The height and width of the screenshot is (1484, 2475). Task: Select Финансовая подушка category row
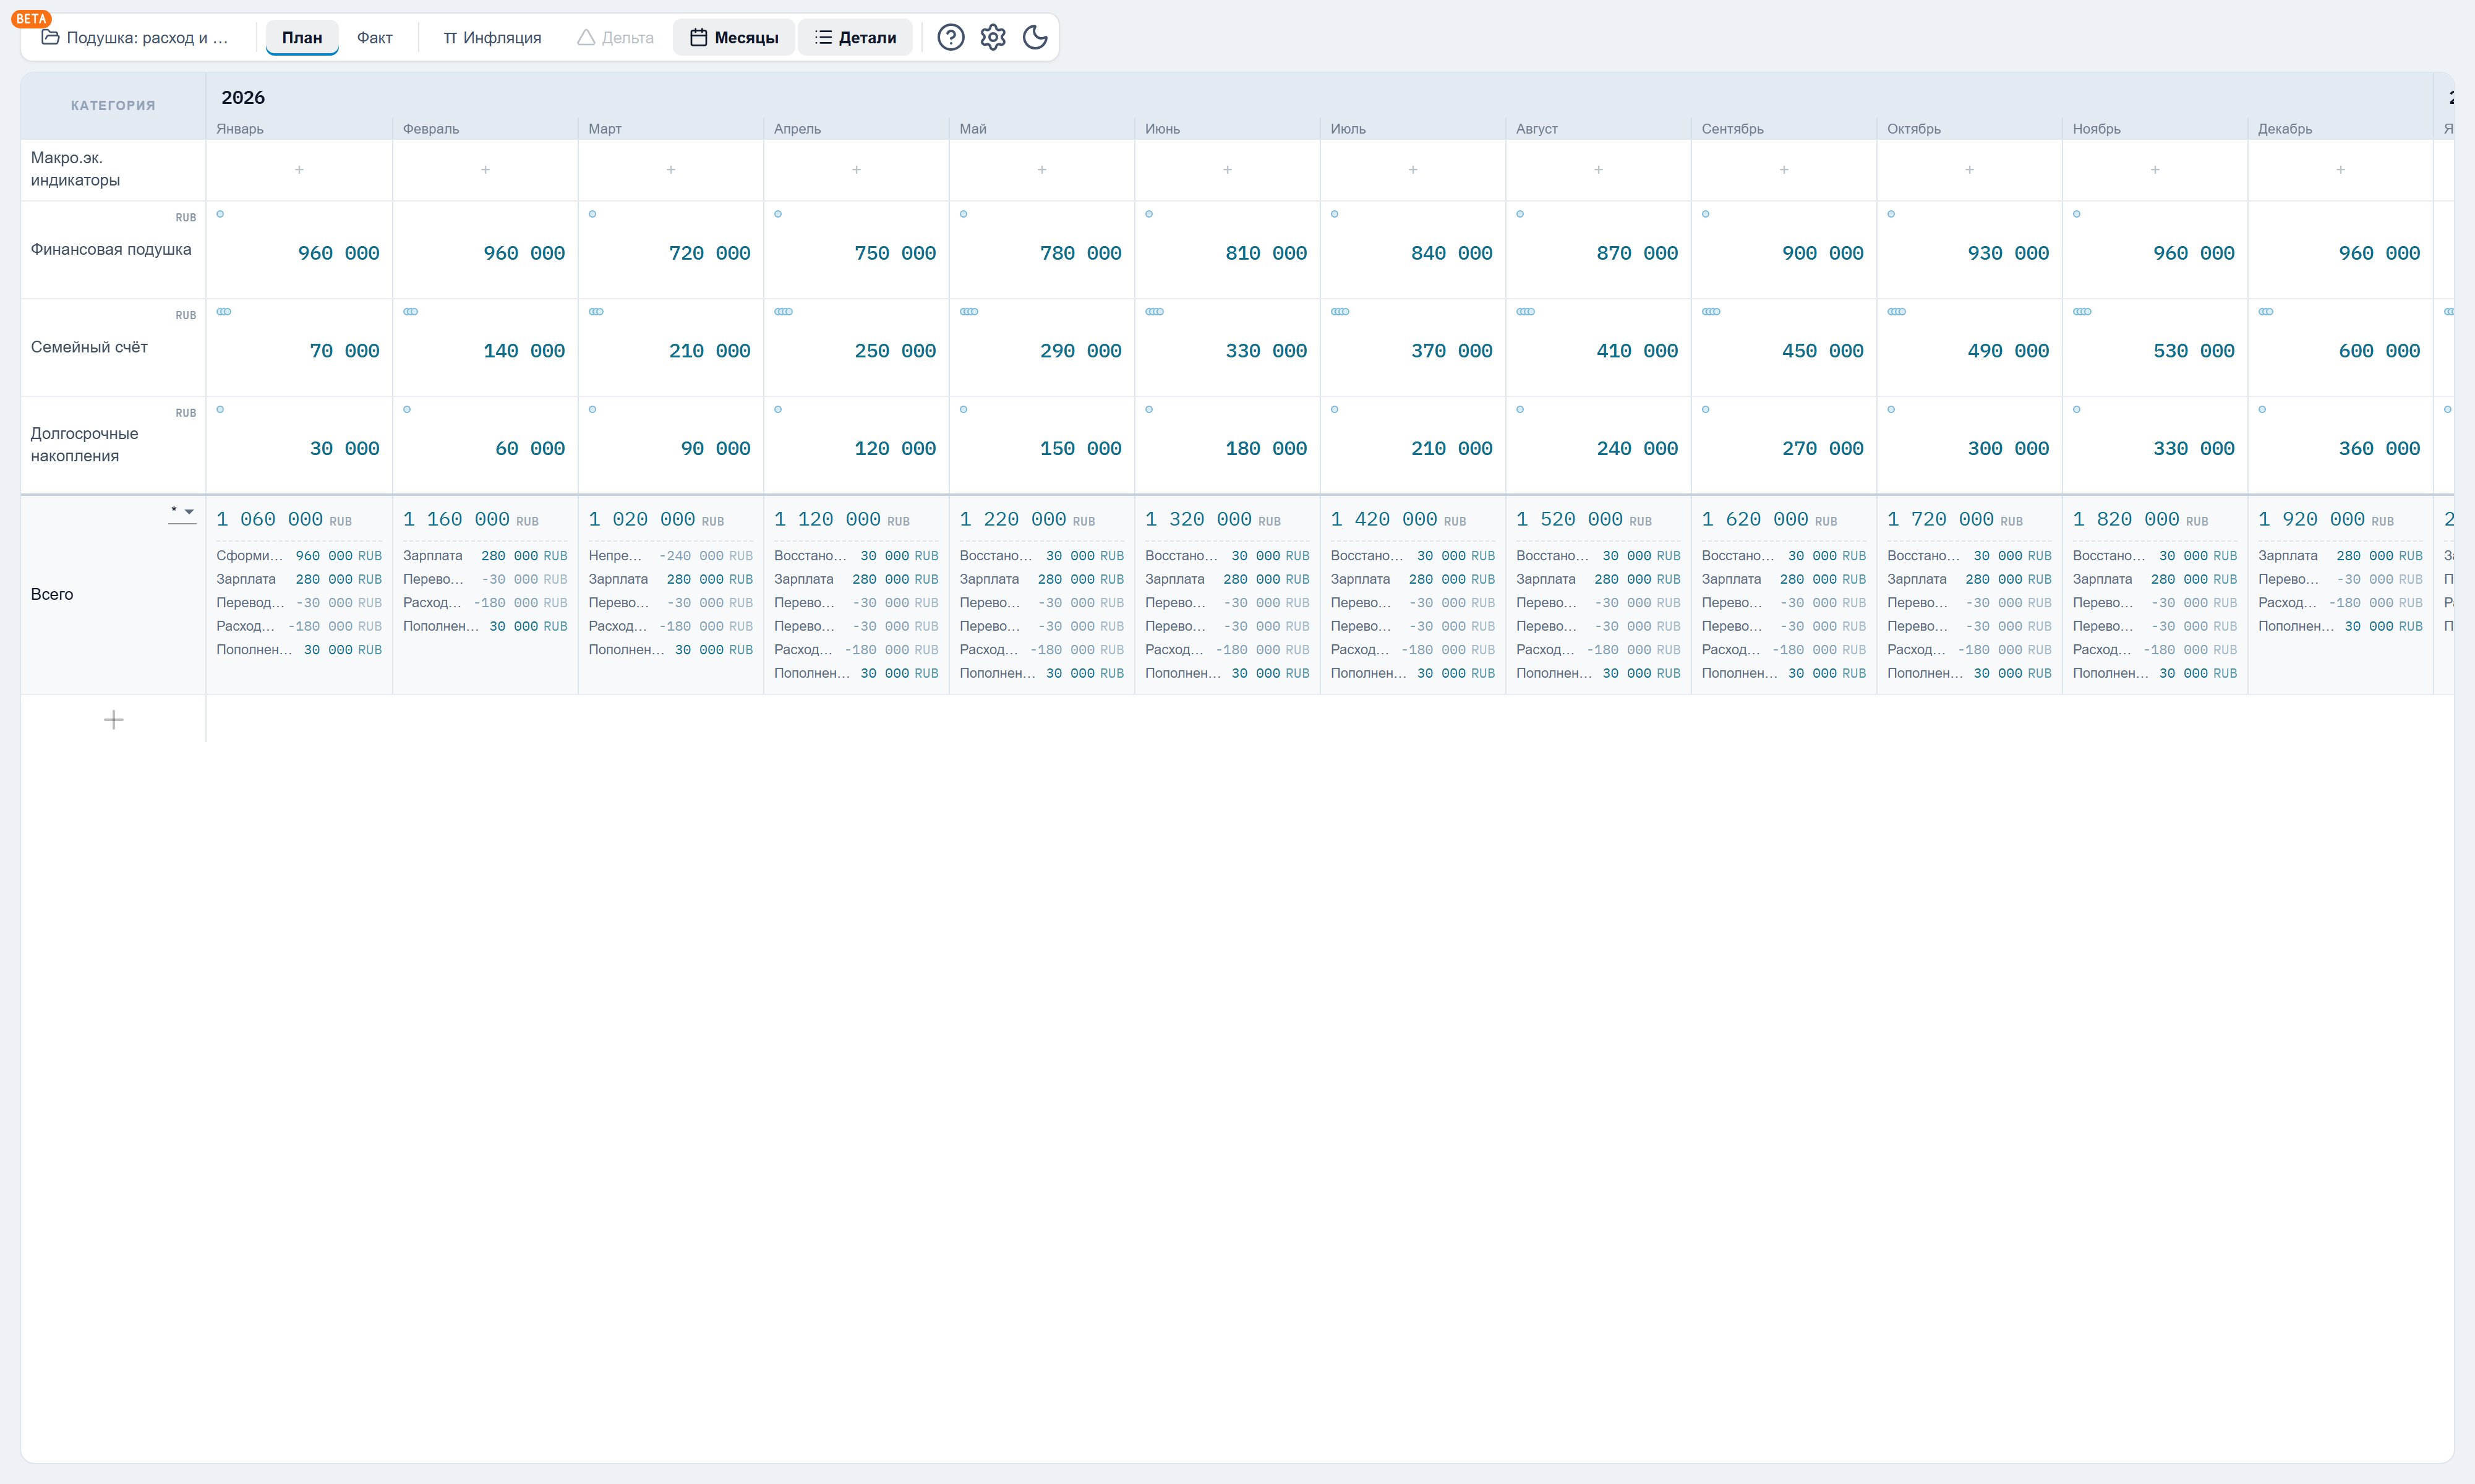(113, 249)
